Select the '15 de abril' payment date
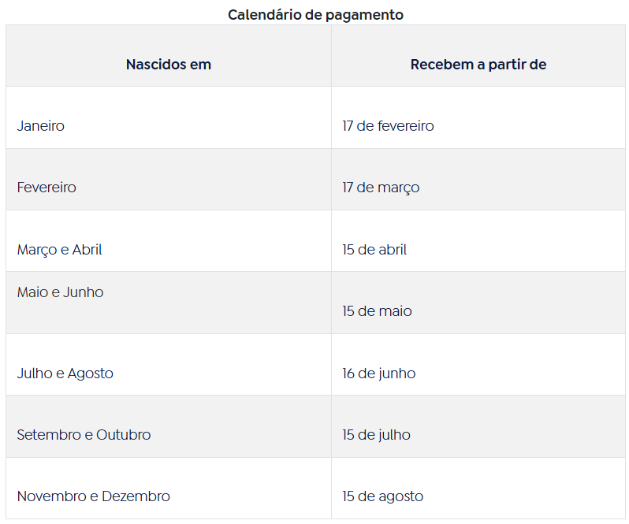 click(374, 250)
